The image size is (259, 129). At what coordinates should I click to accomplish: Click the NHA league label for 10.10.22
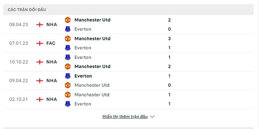51,62
